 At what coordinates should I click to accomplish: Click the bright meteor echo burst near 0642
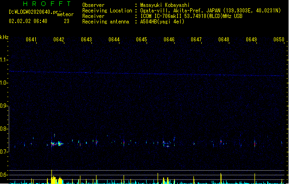57,144
